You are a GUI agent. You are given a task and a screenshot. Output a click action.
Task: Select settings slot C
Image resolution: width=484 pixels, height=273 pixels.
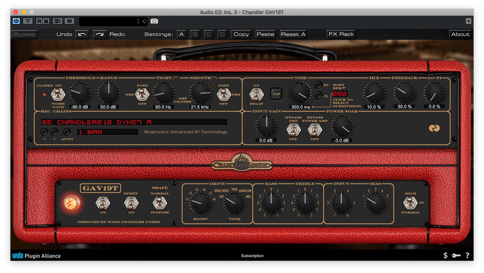tap(209, 34)
